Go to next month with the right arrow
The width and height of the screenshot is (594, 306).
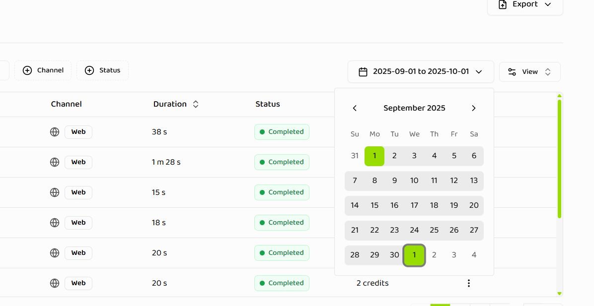[x=473, y=108]
